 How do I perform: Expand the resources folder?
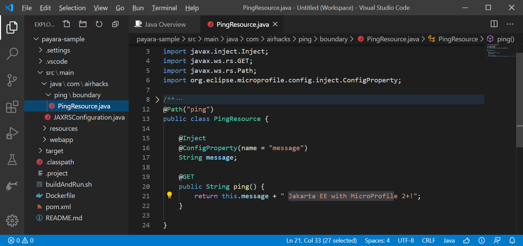[63, 128]
